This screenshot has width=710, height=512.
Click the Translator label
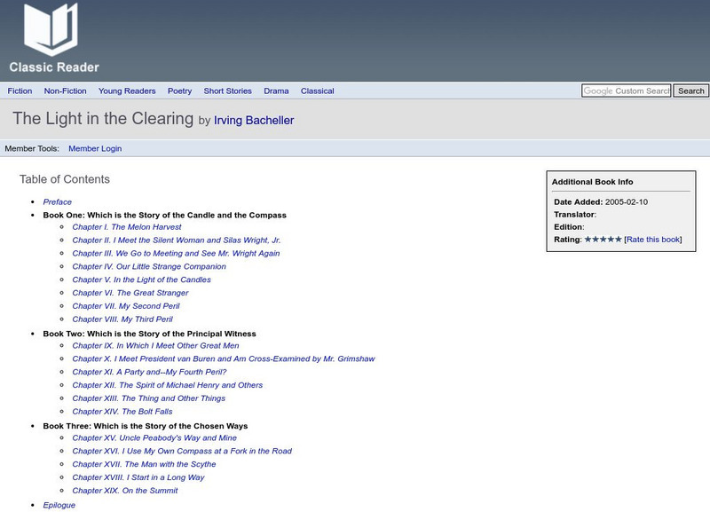click(x=575, y=215)
